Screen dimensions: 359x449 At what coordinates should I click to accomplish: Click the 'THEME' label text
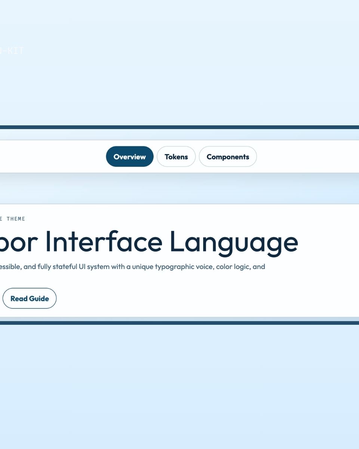click(16, 219)
